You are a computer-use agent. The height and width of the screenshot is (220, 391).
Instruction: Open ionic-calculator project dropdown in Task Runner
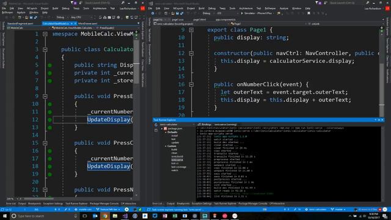pyautogui.click(x=177, y=125)
